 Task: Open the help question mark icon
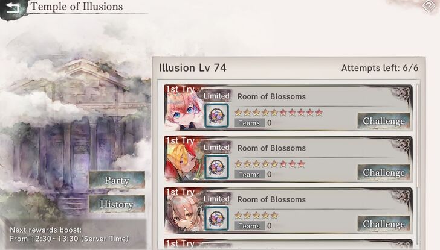point(429,6)
